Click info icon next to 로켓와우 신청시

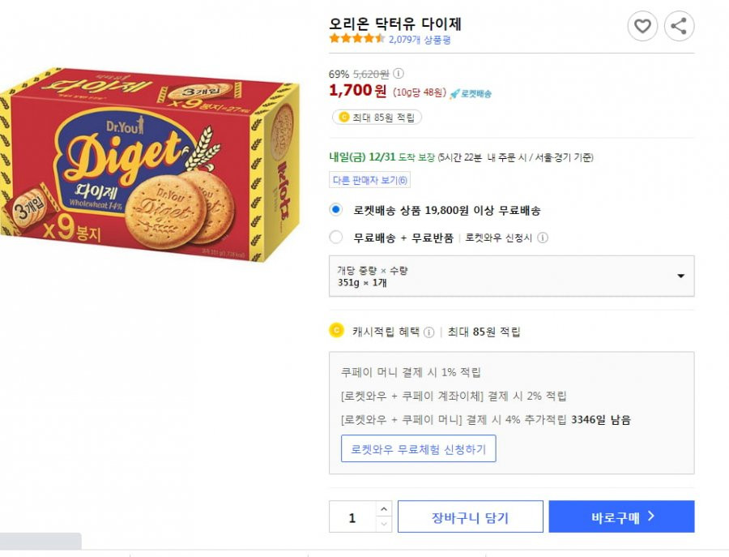[x=543, y=238]
